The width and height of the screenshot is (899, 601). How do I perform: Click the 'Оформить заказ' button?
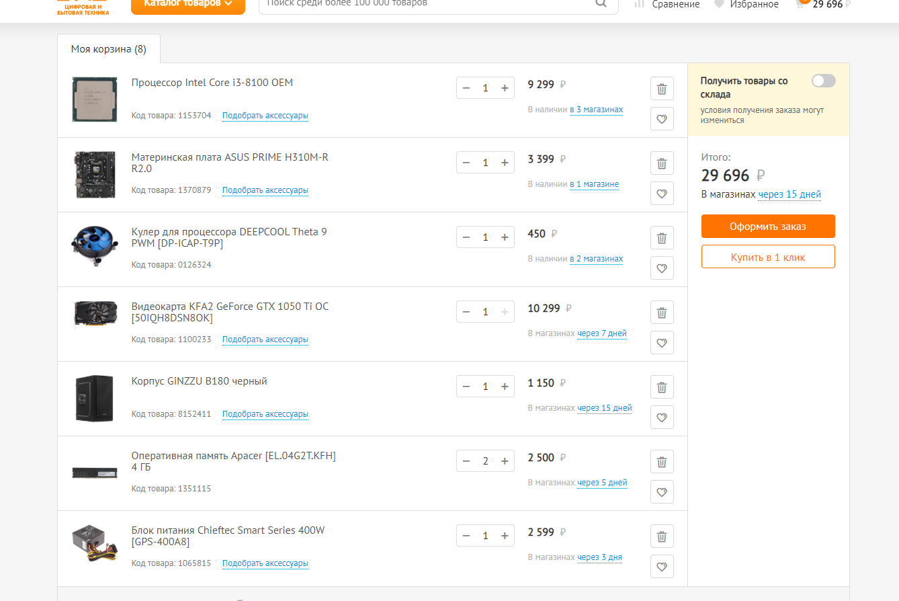[768, 227]
